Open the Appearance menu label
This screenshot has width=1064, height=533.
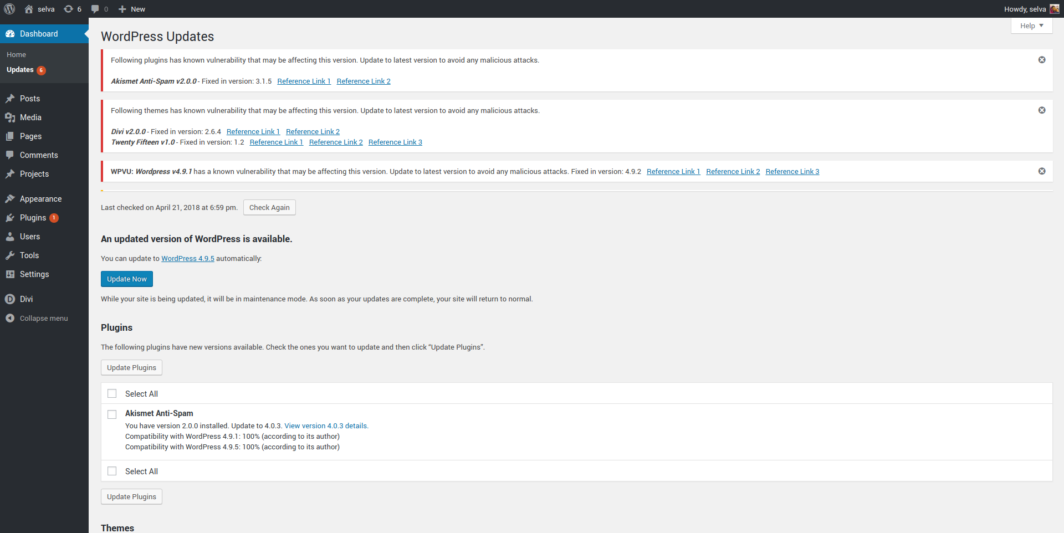tap(40, 199)
